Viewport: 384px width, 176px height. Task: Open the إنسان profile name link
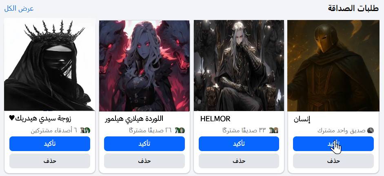point(302,120)
